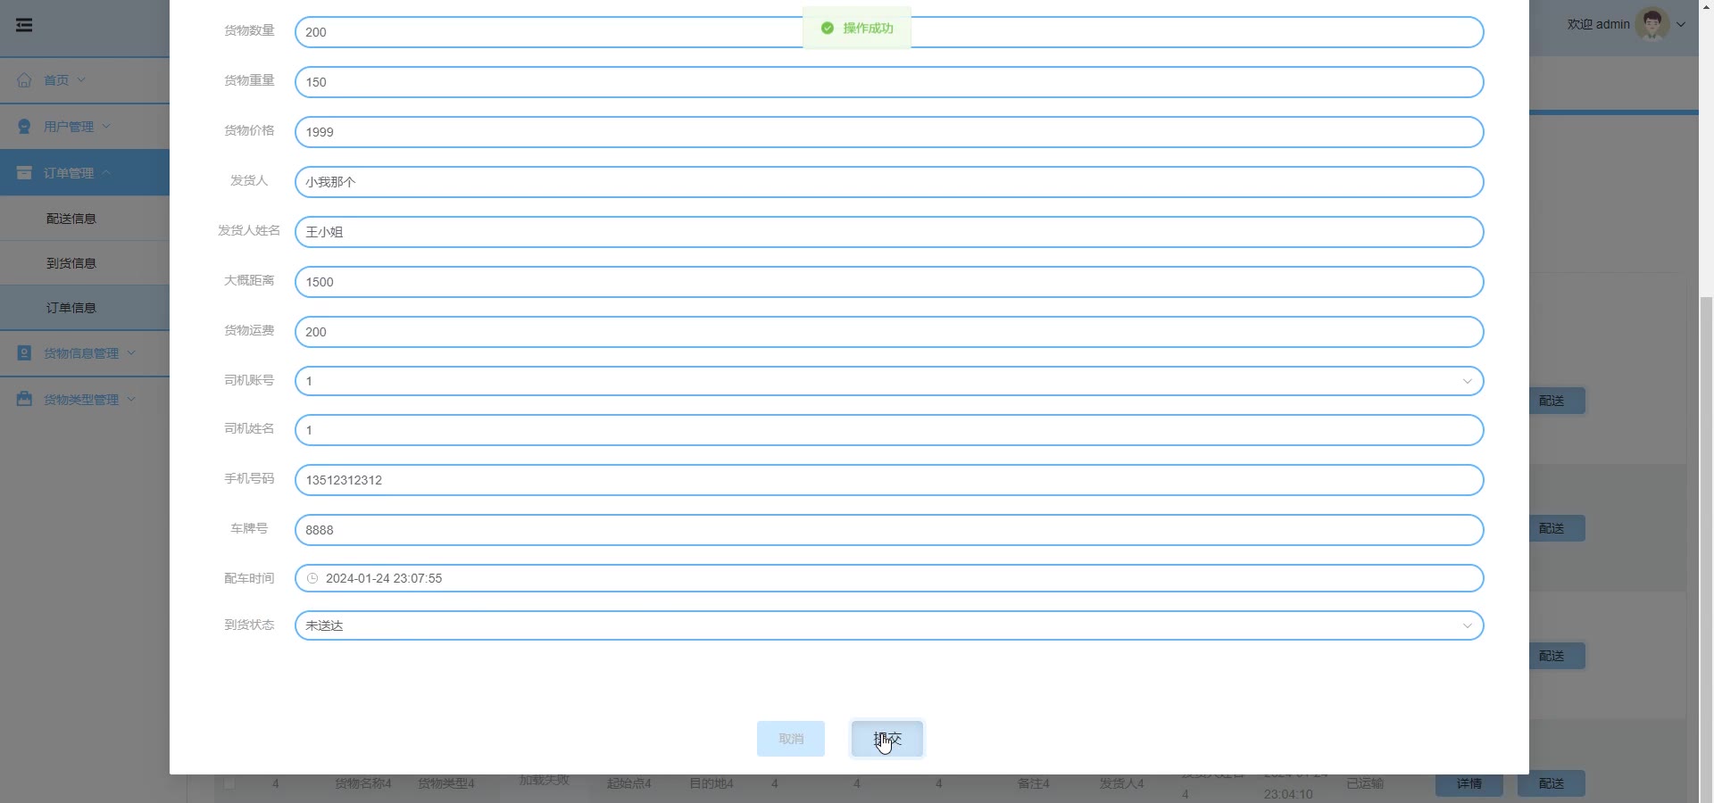Click the green success check icon
Screen dimensions: 1714x803
pyautogui.click(x=828, y=29)
